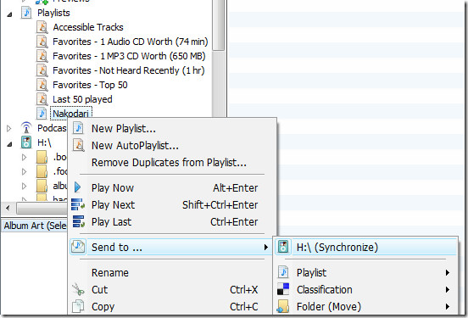Image resolution: width=468 pixels, height=318 pixels.
Task: Collapse the Playlists tree node
Action: point(9,14)
